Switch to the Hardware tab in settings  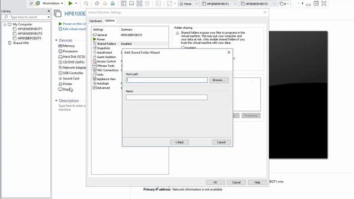click(96, 21)
